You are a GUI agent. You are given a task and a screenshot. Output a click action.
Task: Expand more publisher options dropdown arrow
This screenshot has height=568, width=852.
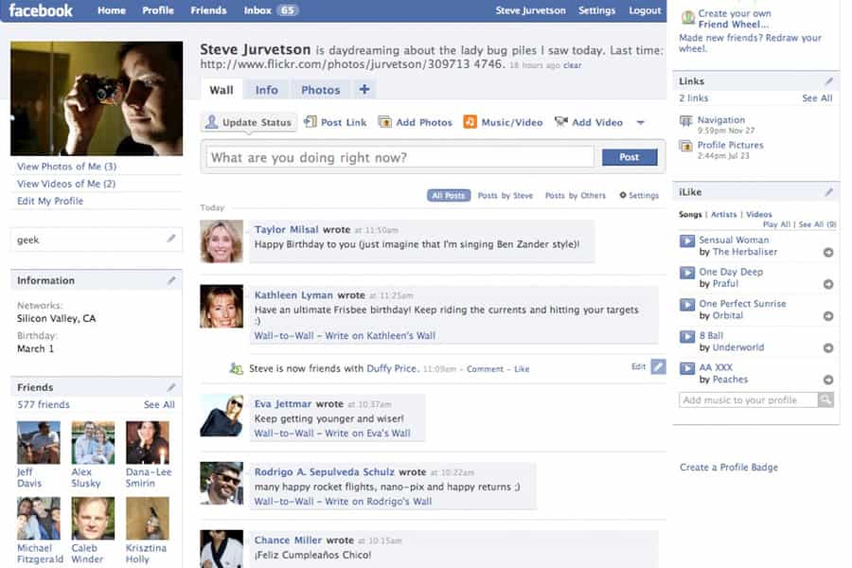click(640, 123)
